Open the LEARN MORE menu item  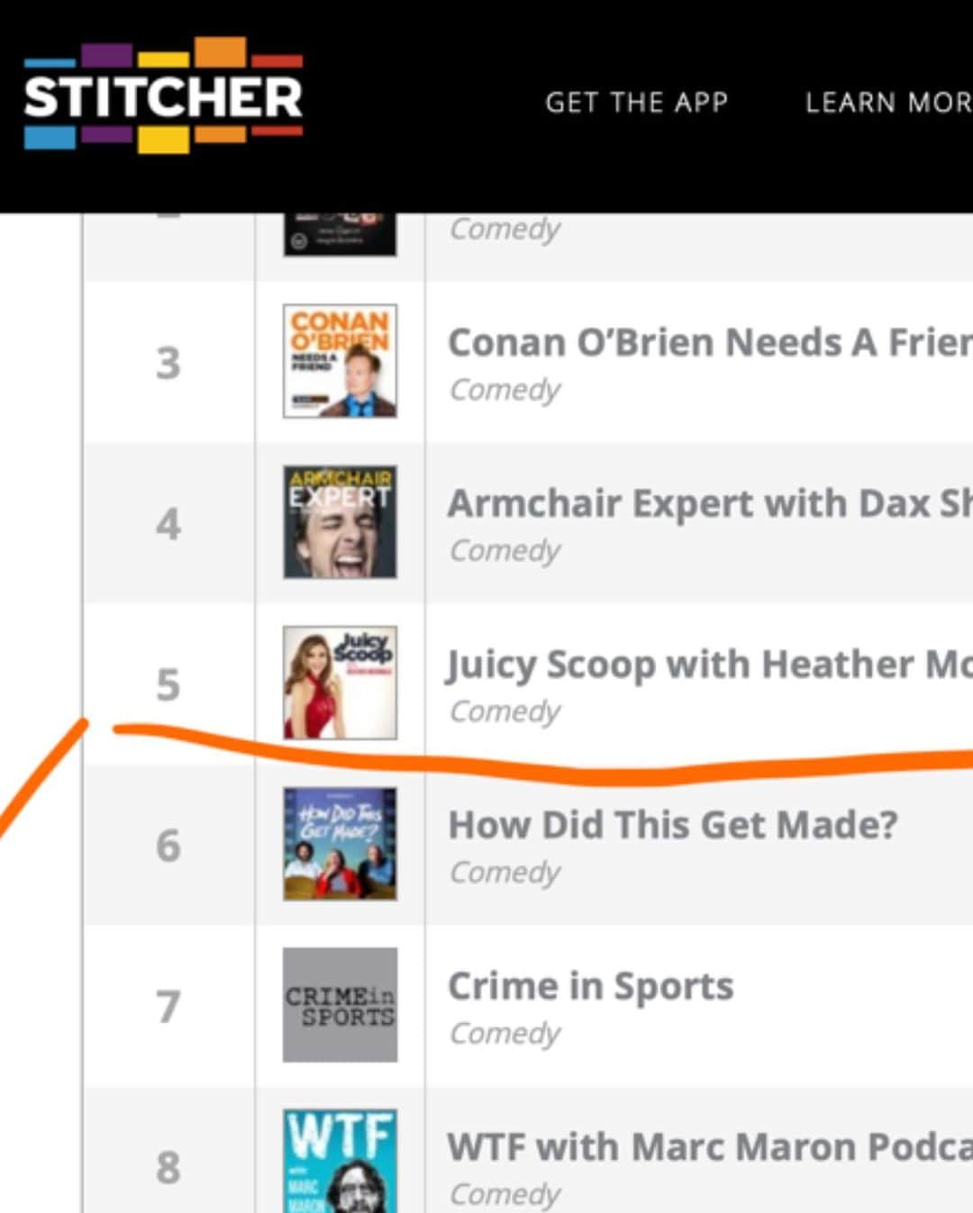point(888,103)
